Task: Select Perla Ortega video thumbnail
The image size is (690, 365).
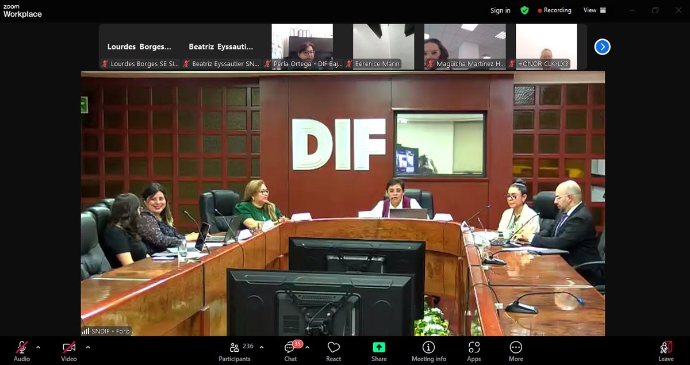Action: point(302,47)
